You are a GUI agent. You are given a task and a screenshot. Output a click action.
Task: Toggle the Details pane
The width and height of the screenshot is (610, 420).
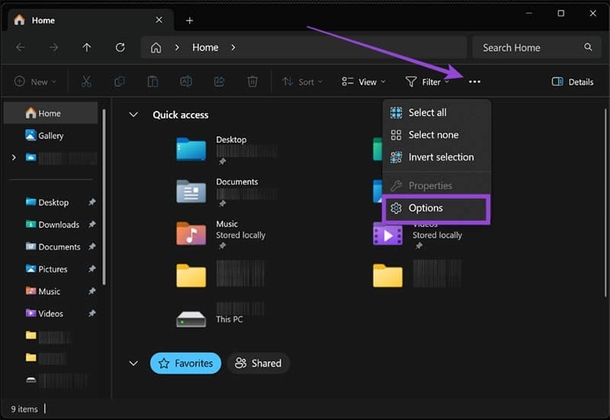point(573,82)
